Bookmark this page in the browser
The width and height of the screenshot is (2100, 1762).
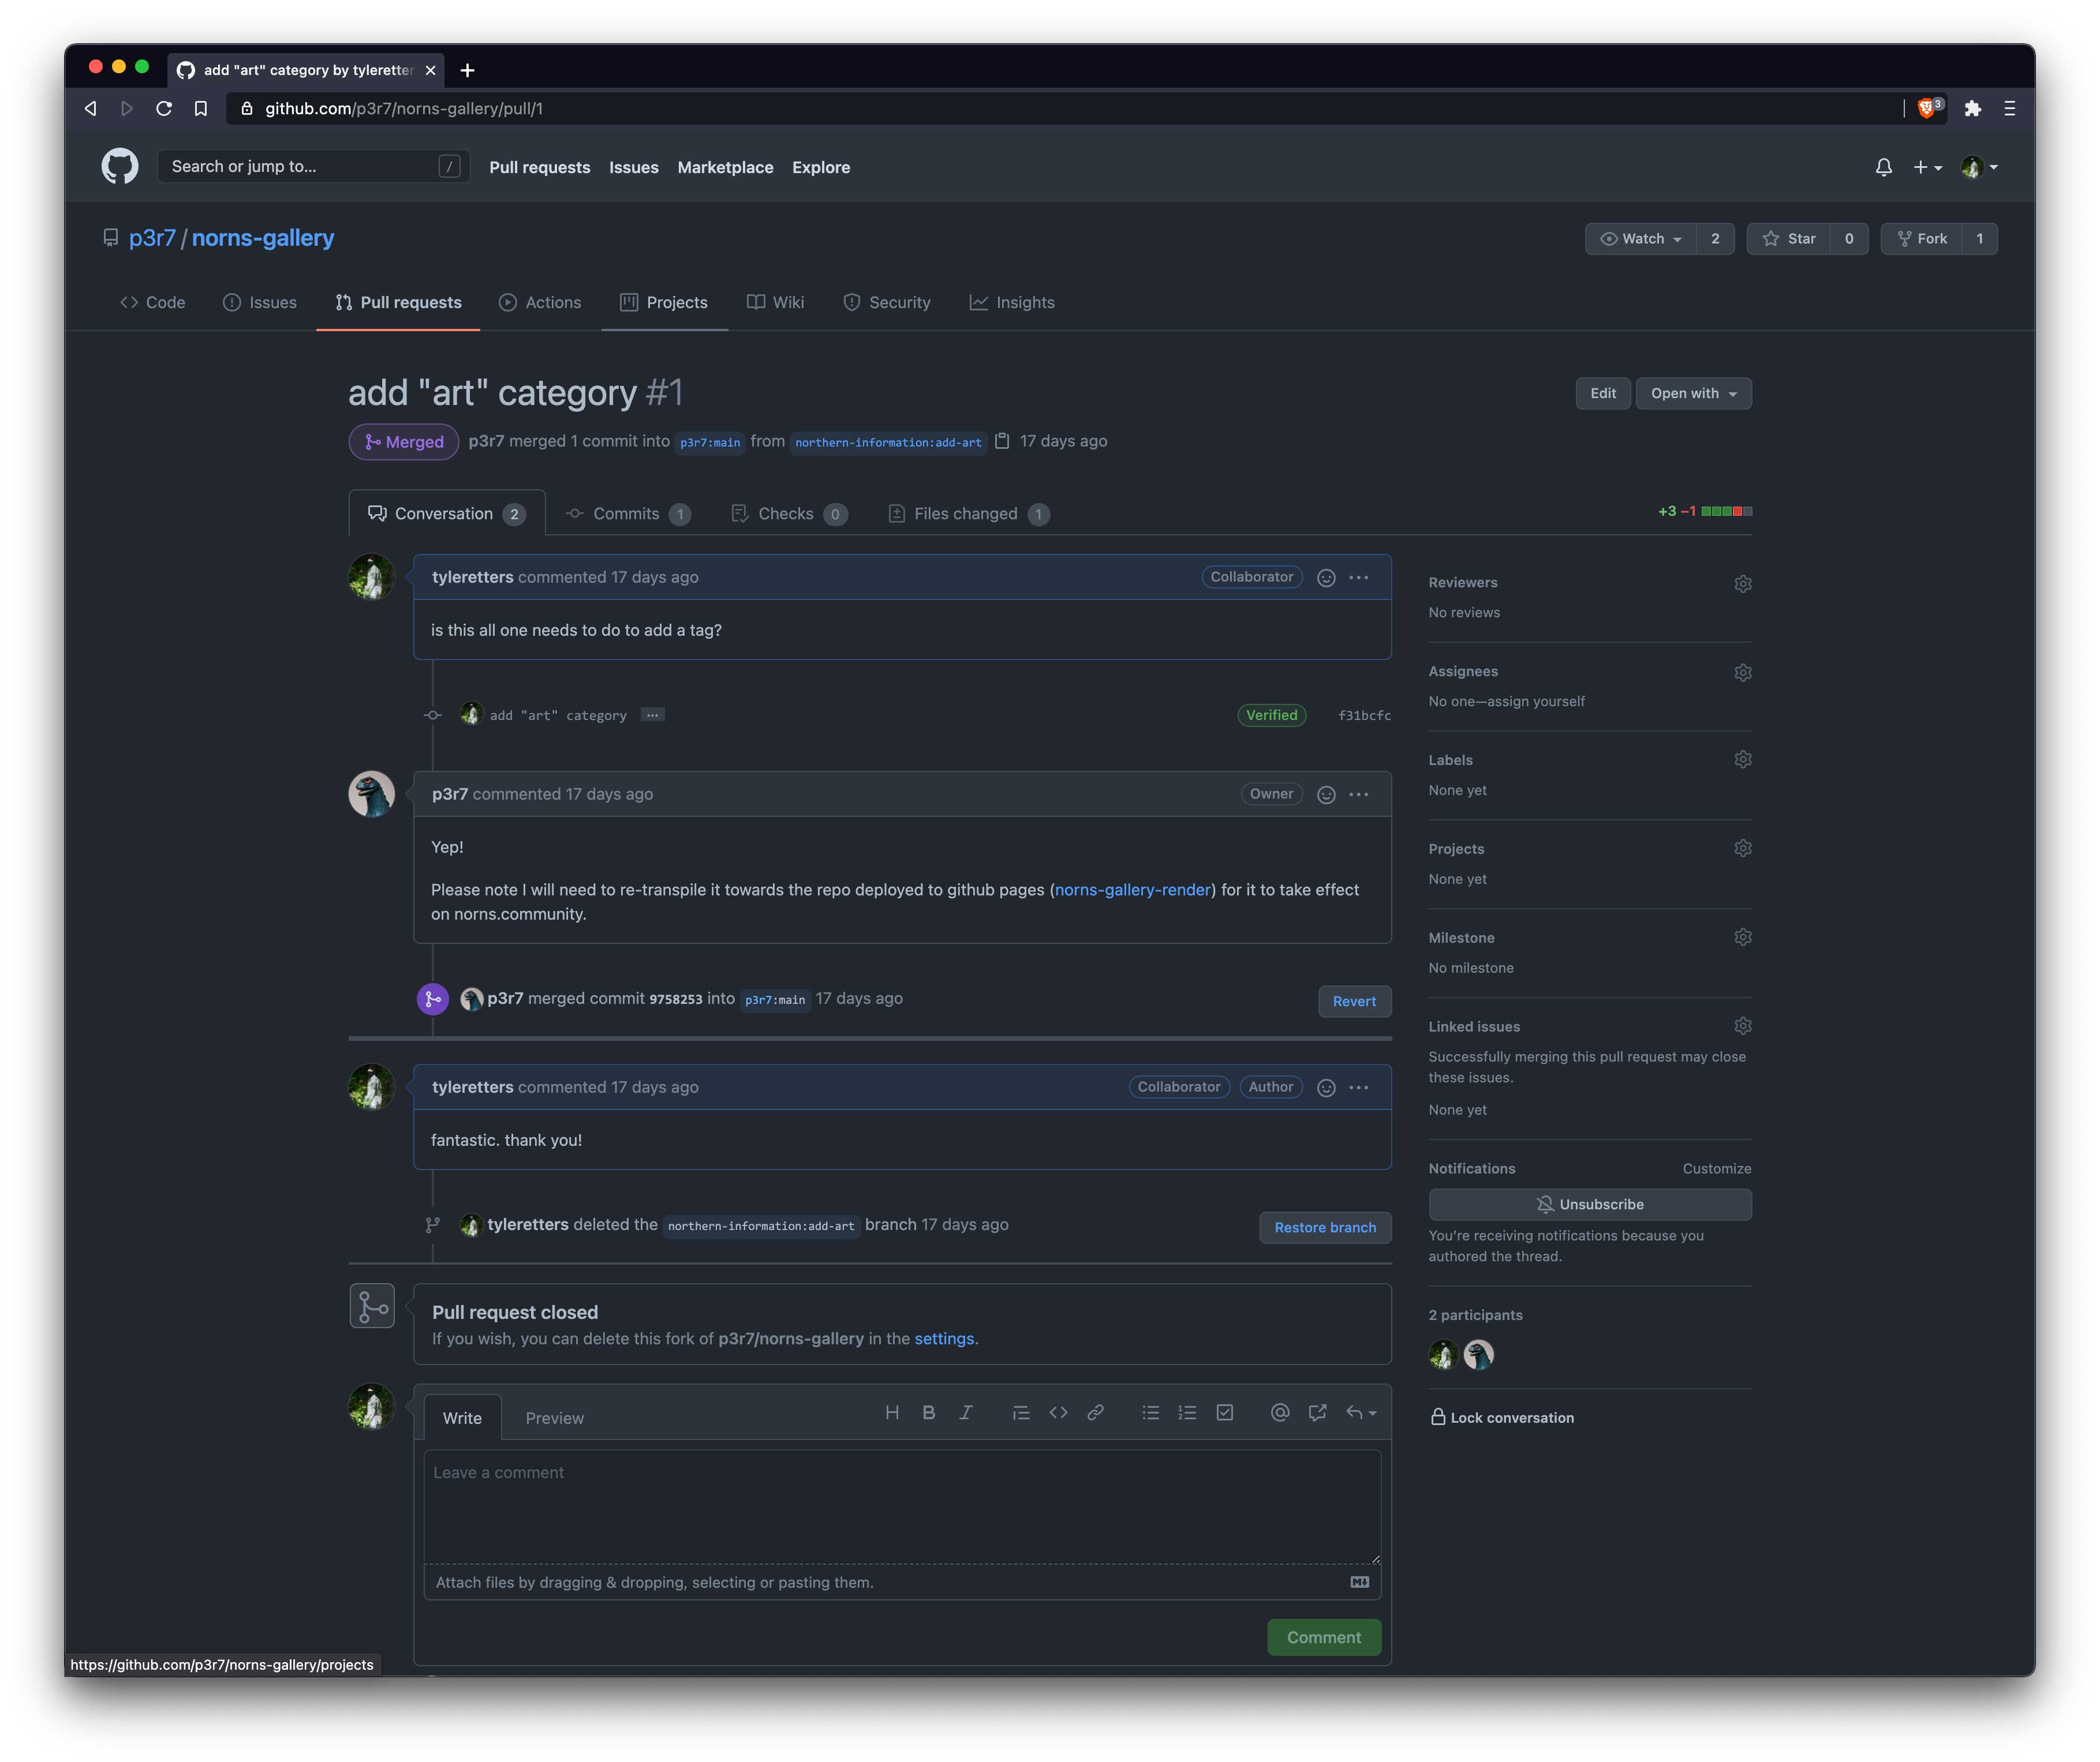(x=201, y=108)
